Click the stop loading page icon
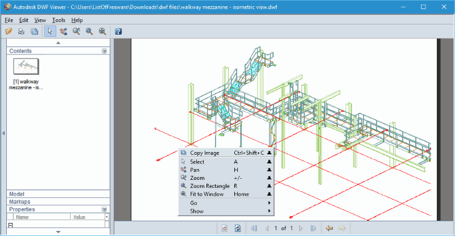The image size is (455, 236). [225, 228]
